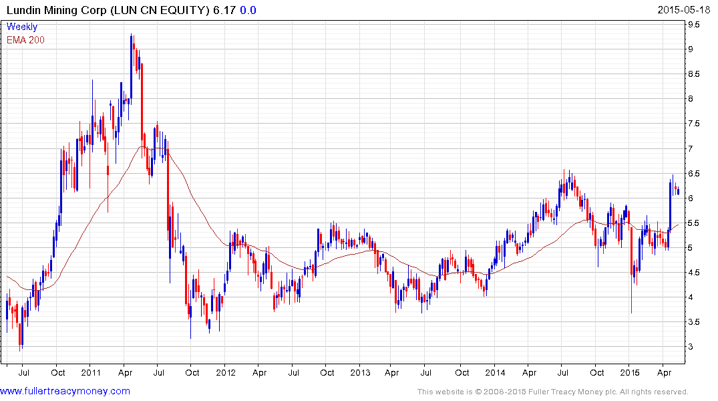The width and height of the screenshot is (718, 401).
Task: Click the blue change value 0.0
Action: pos(248,10)
